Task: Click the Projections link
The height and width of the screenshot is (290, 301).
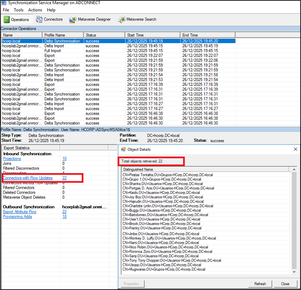Action: click(x=12, y=159)
